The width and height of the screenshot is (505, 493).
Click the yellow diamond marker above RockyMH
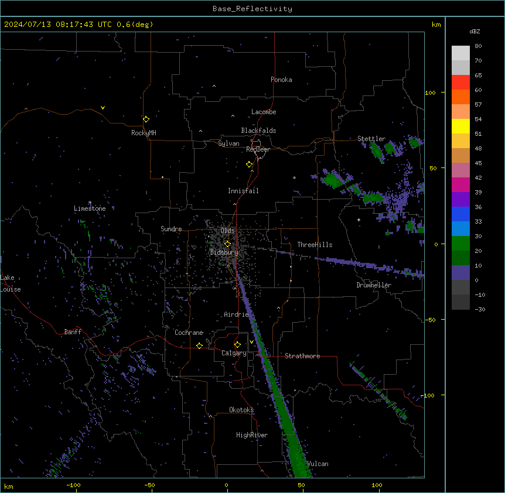[146, 119]
